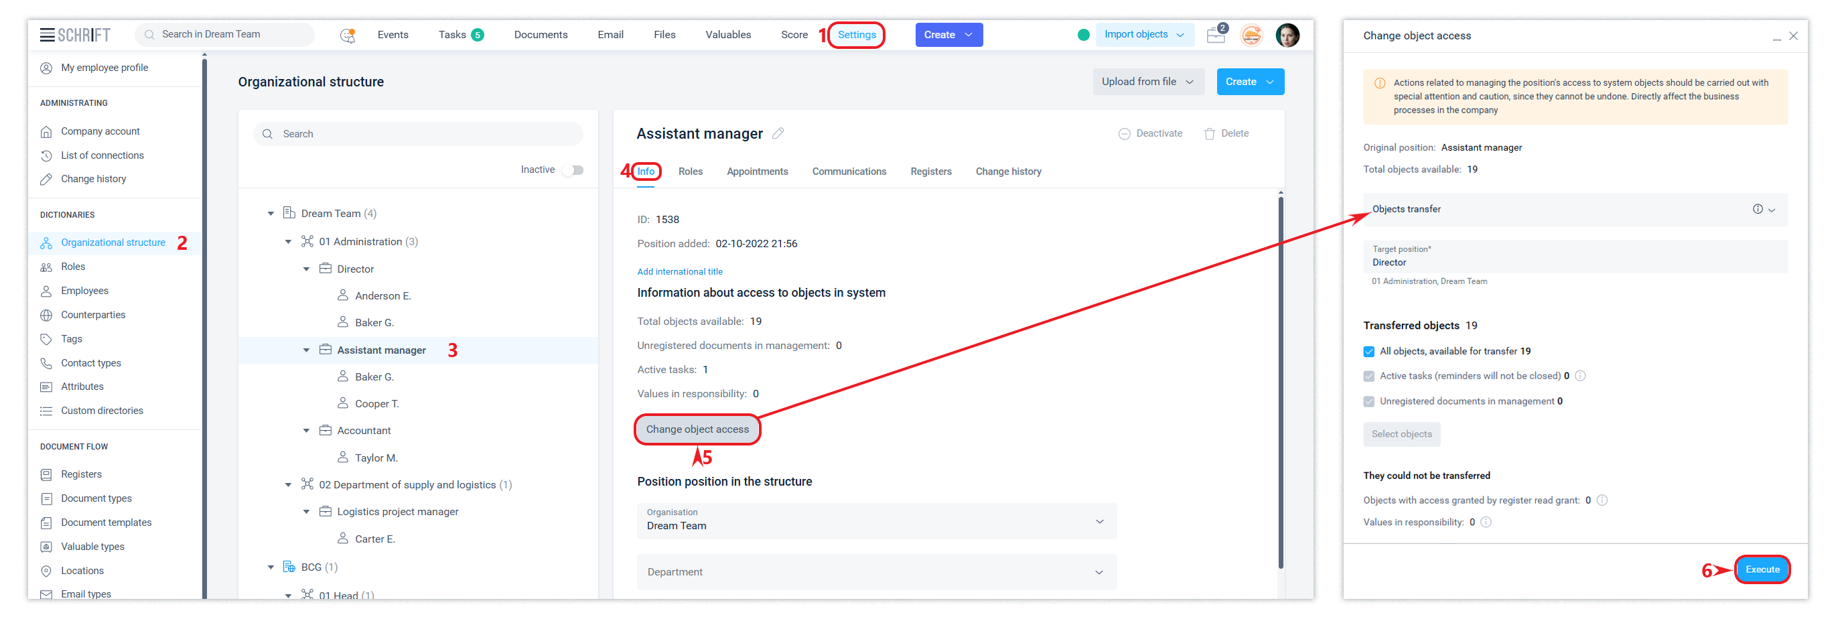Click the Delete trash icon for position
Image resolution: width=1836 pixels, height=623 pixels.
[x=1210, y=134]
